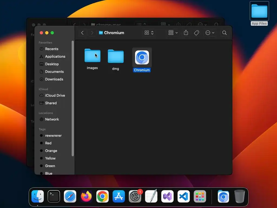Image resolution: width=277 pixels, height=208 pixels.
Task: Open Safari from the Dock
Action: coord(70,196)
